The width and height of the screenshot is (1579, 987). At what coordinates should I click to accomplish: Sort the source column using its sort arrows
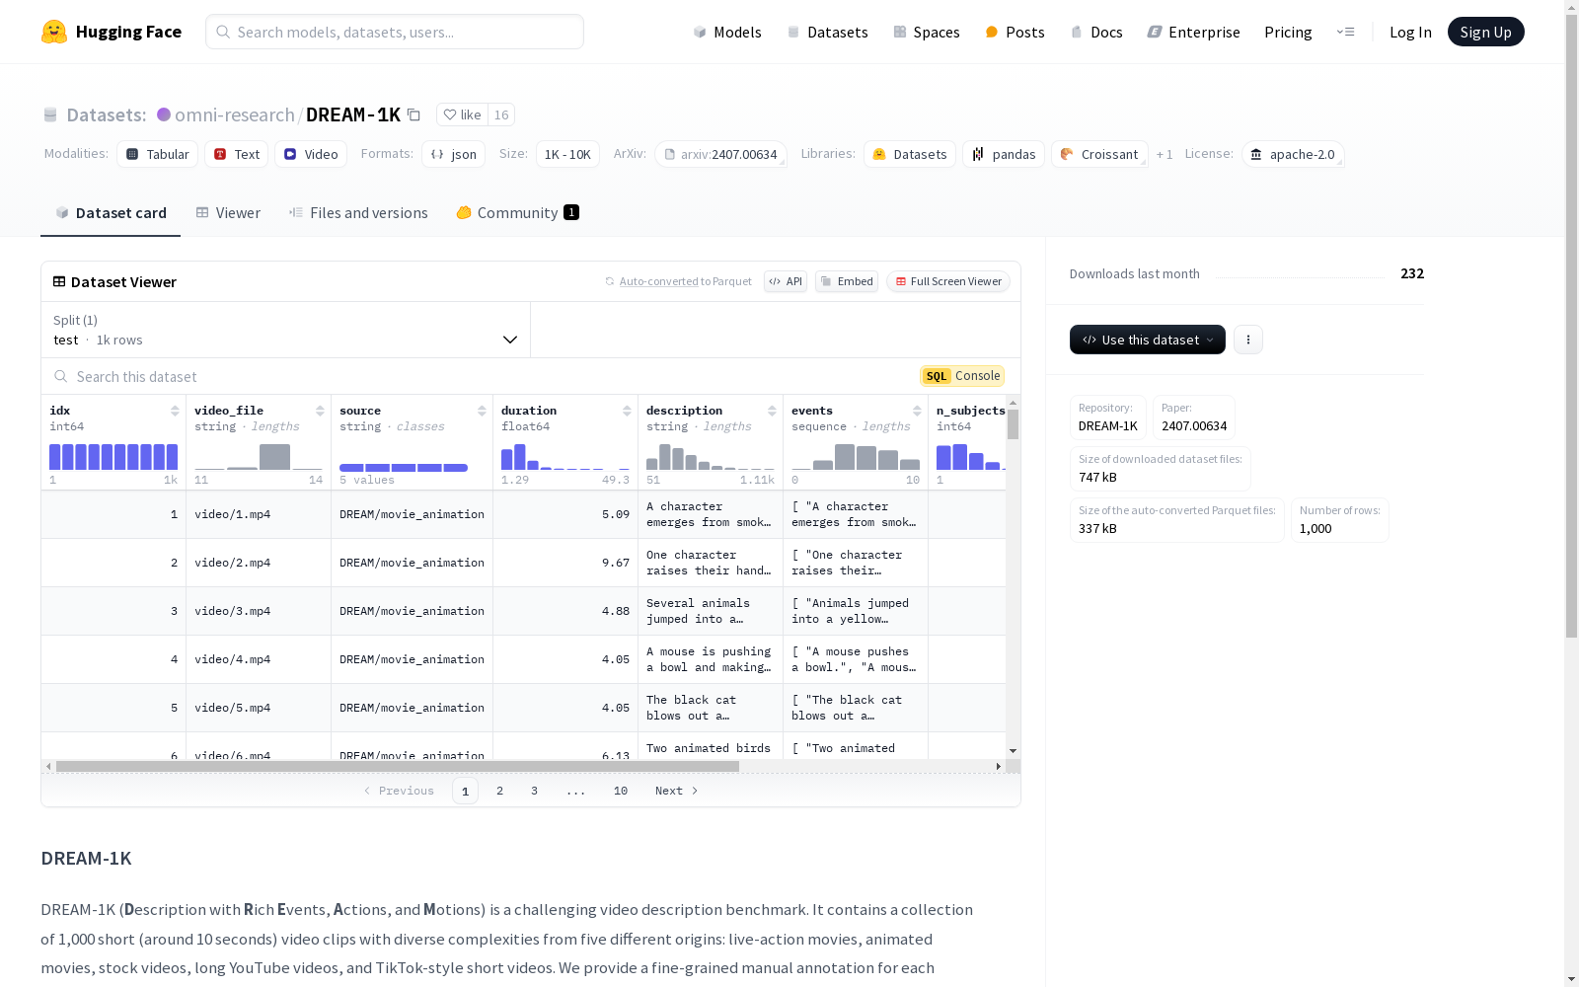point(482,411)
